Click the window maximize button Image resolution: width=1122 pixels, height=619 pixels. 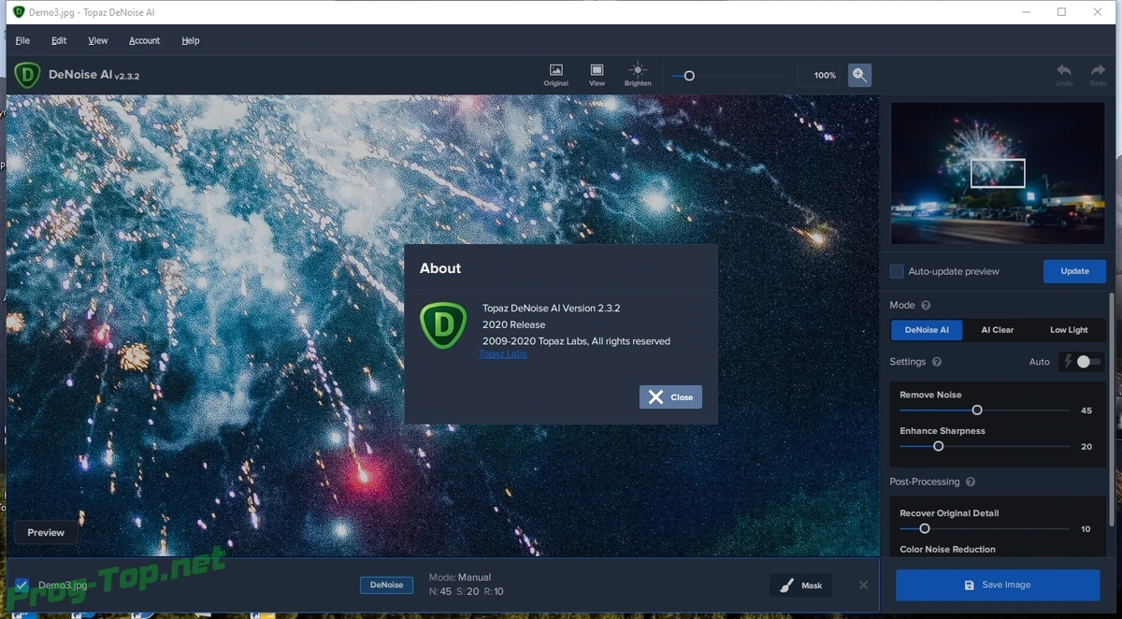pyautogui.click(x=1061, y=12)
